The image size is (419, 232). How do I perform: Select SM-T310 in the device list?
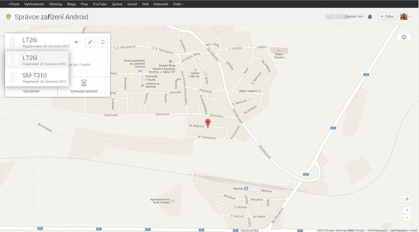[x=37, y=78]
